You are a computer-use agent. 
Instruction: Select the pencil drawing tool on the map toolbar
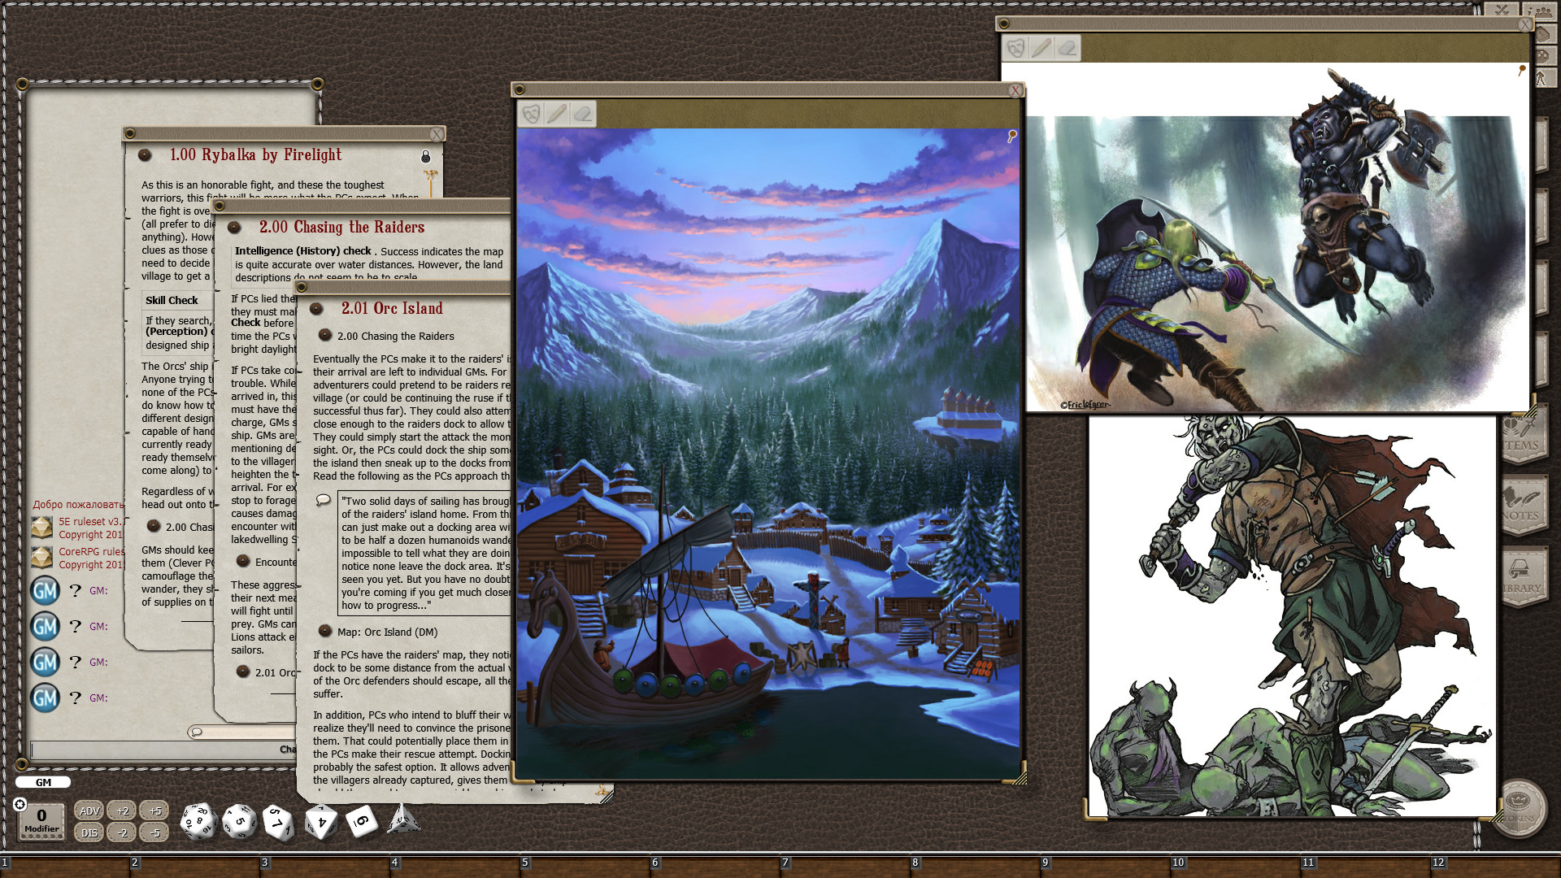pos(558,114)
